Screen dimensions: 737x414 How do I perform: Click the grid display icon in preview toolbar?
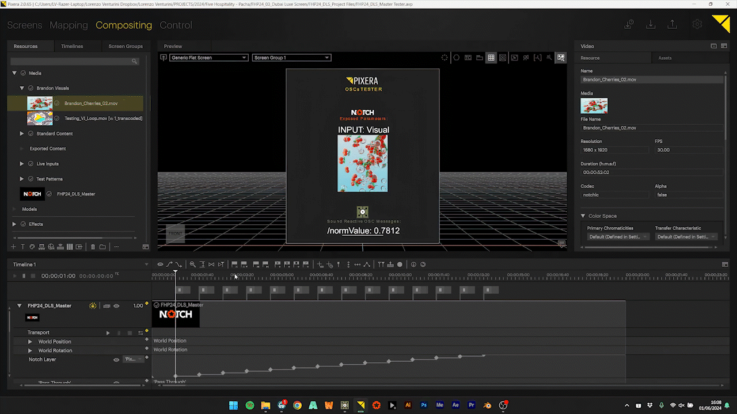[x=491, y=57]
